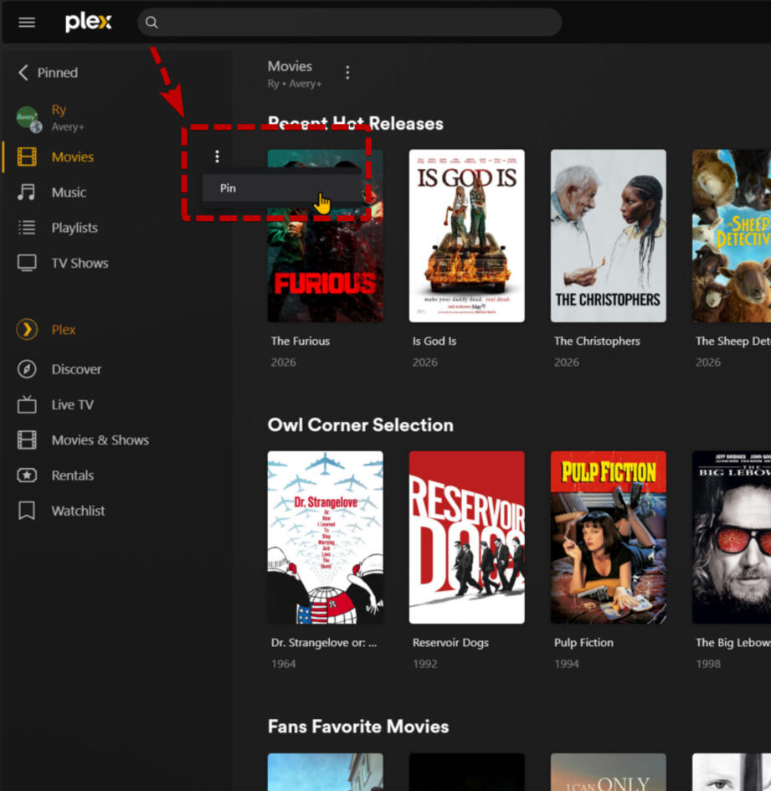The height and width of the screenshot is (791, 771).
Task: Click The Christophers title text
Action: point(597,341)
